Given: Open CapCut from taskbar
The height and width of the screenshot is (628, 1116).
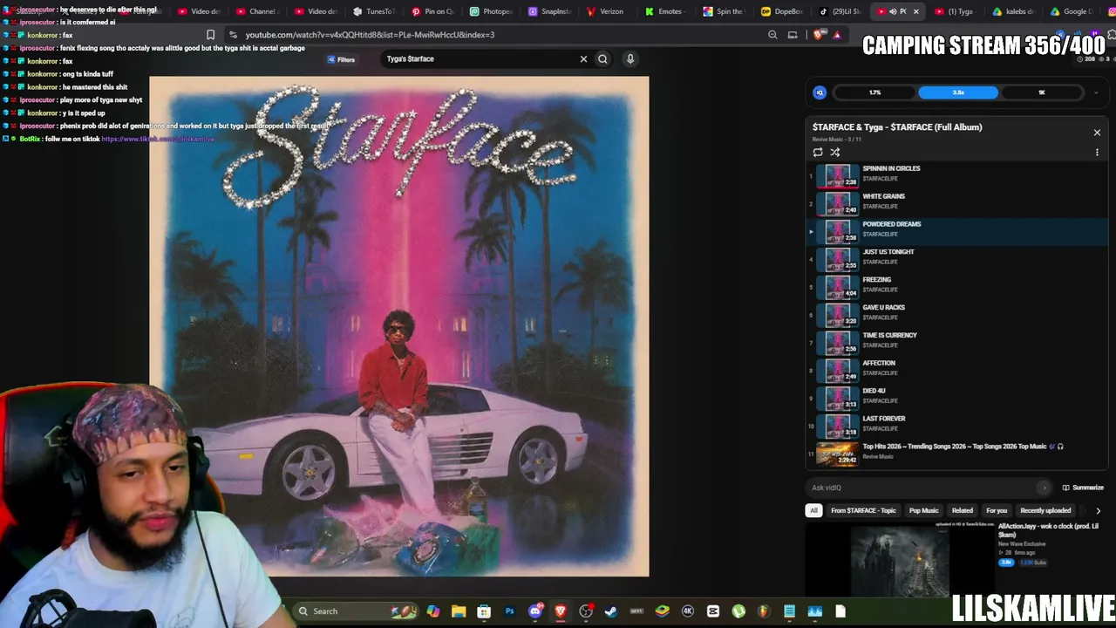Looking at the screenshot, I should (713, 611).
